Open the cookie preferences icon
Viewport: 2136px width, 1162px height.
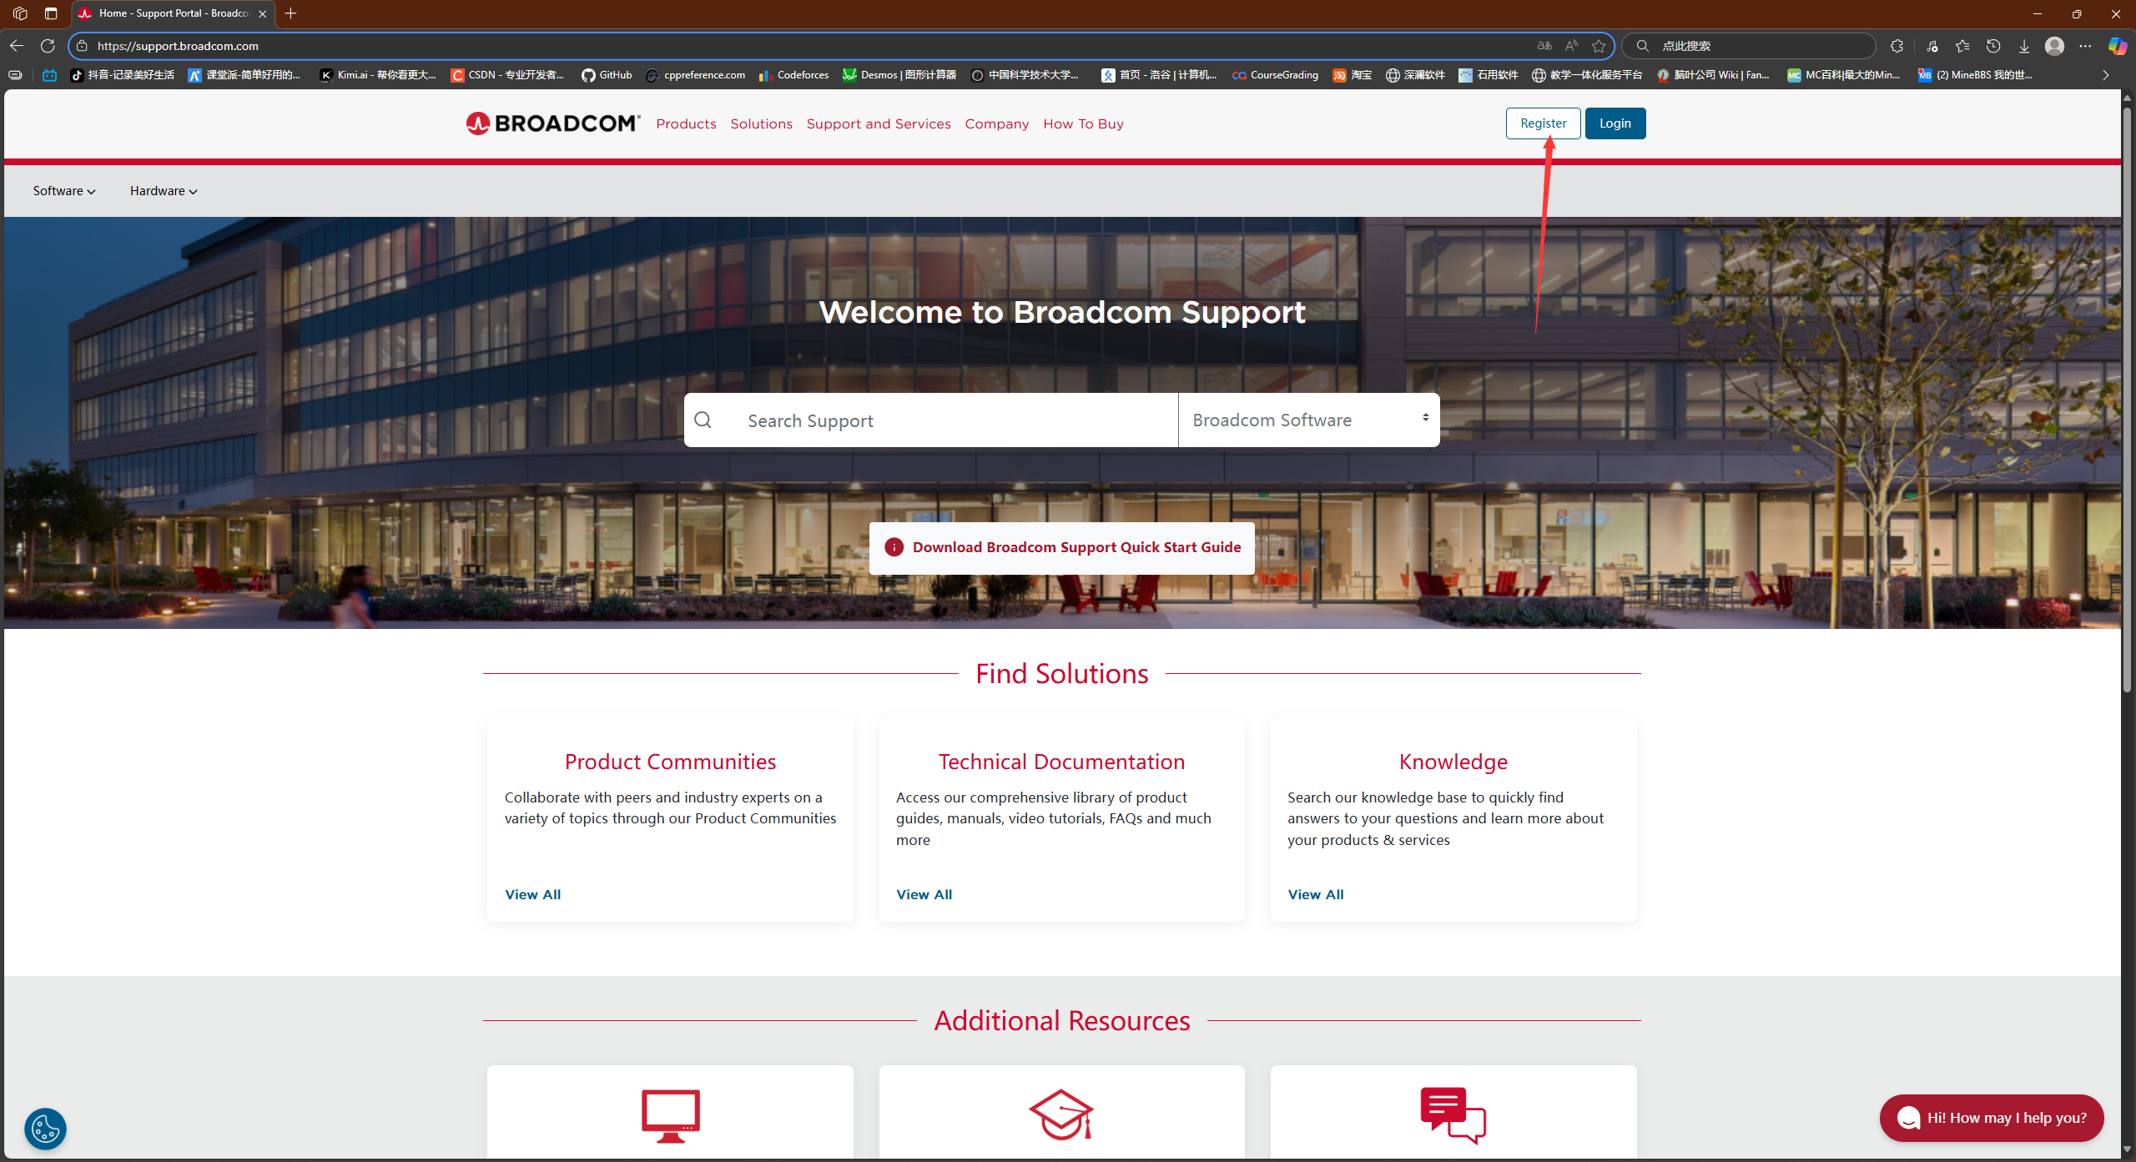pos(45,1129)
